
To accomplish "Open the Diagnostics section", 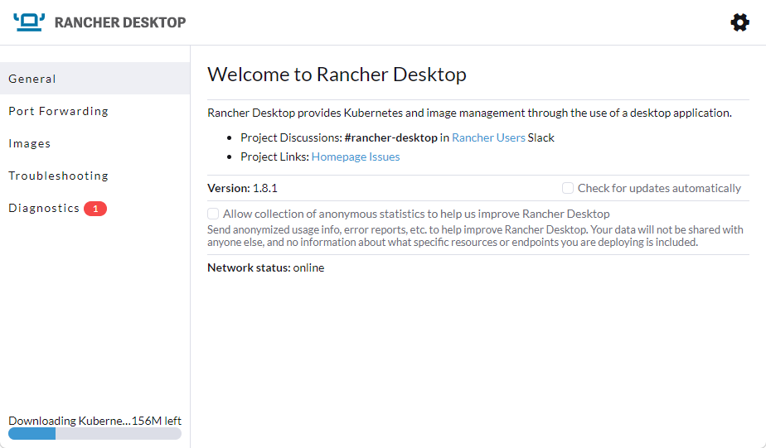I will 95,209.
